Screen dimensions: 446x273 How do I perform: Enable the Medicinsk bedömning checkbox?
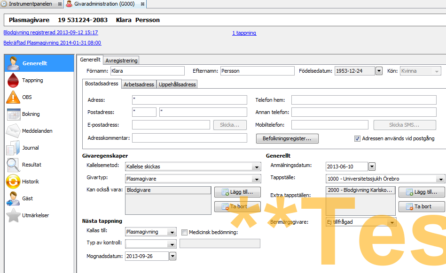[184, 232]
